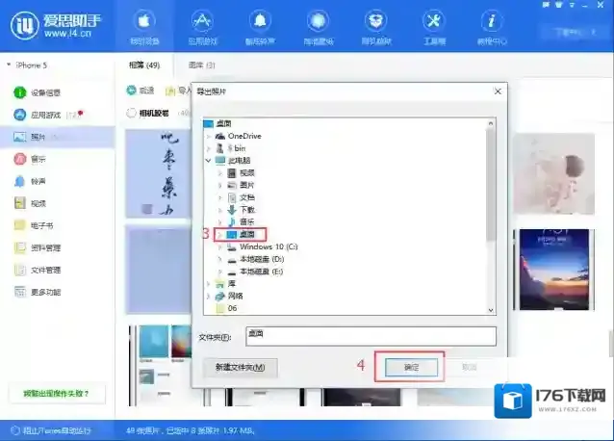614x441 pixels.
Task: Open the 应用游戏 App Store icon in top navigation
Action: 202,21
